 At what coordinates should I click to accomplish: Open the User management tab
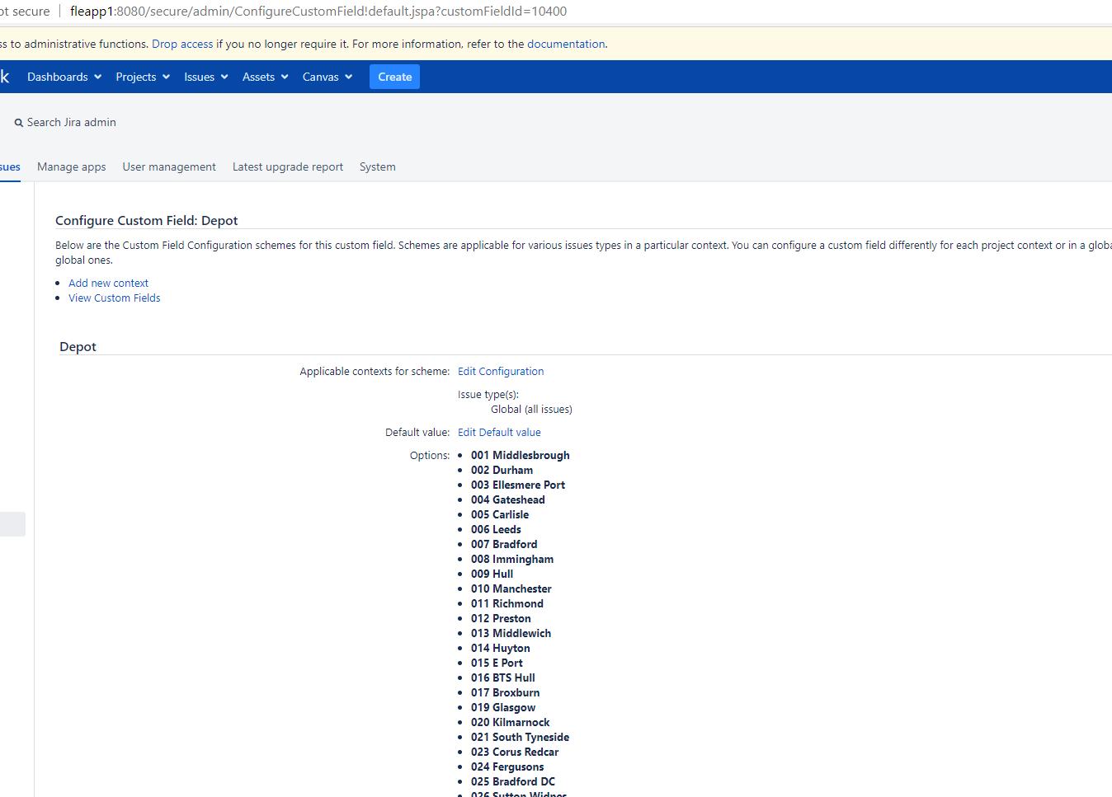[x=169, y=166]
